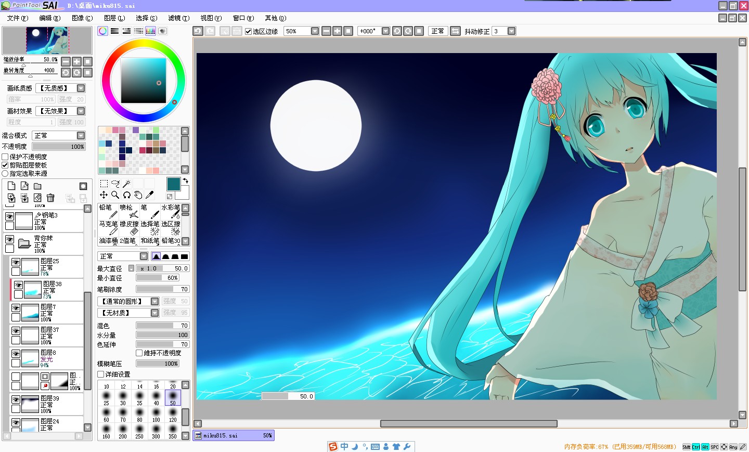Open 画纸质感 texture dropdown
749x452 pixels.
[x=61, y=88]
